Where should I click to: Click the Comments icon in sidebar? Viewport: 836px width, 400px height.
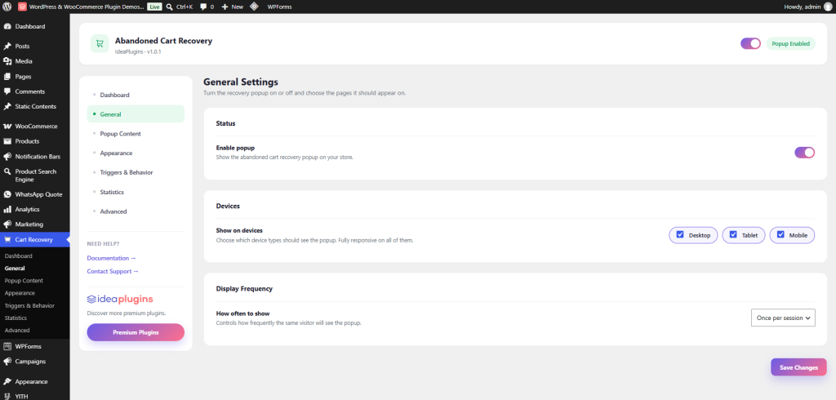[7, 91]
